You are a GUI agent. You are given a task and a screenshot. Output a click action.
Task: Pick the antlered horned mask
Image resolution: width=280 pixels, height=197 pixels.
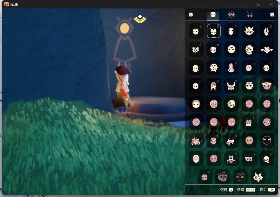coord(231,86)
